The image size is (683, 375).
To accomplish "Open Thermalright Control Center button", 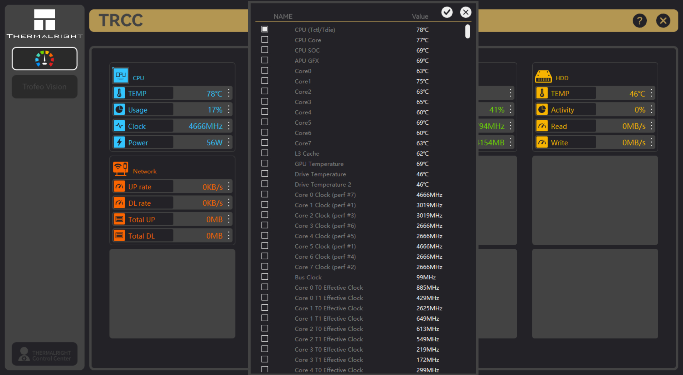I will (x=44, y=354).
